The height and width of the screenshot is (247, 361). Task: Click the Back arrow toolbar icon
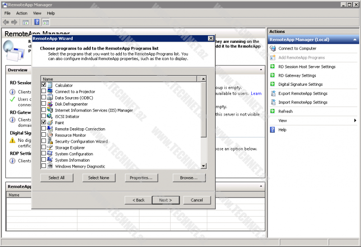6,22
